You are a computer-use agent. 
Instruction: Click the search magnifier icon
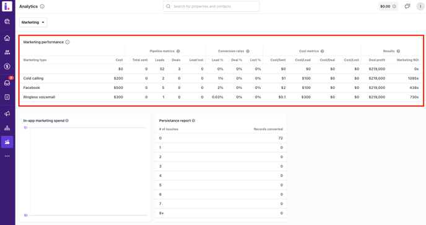168,6
